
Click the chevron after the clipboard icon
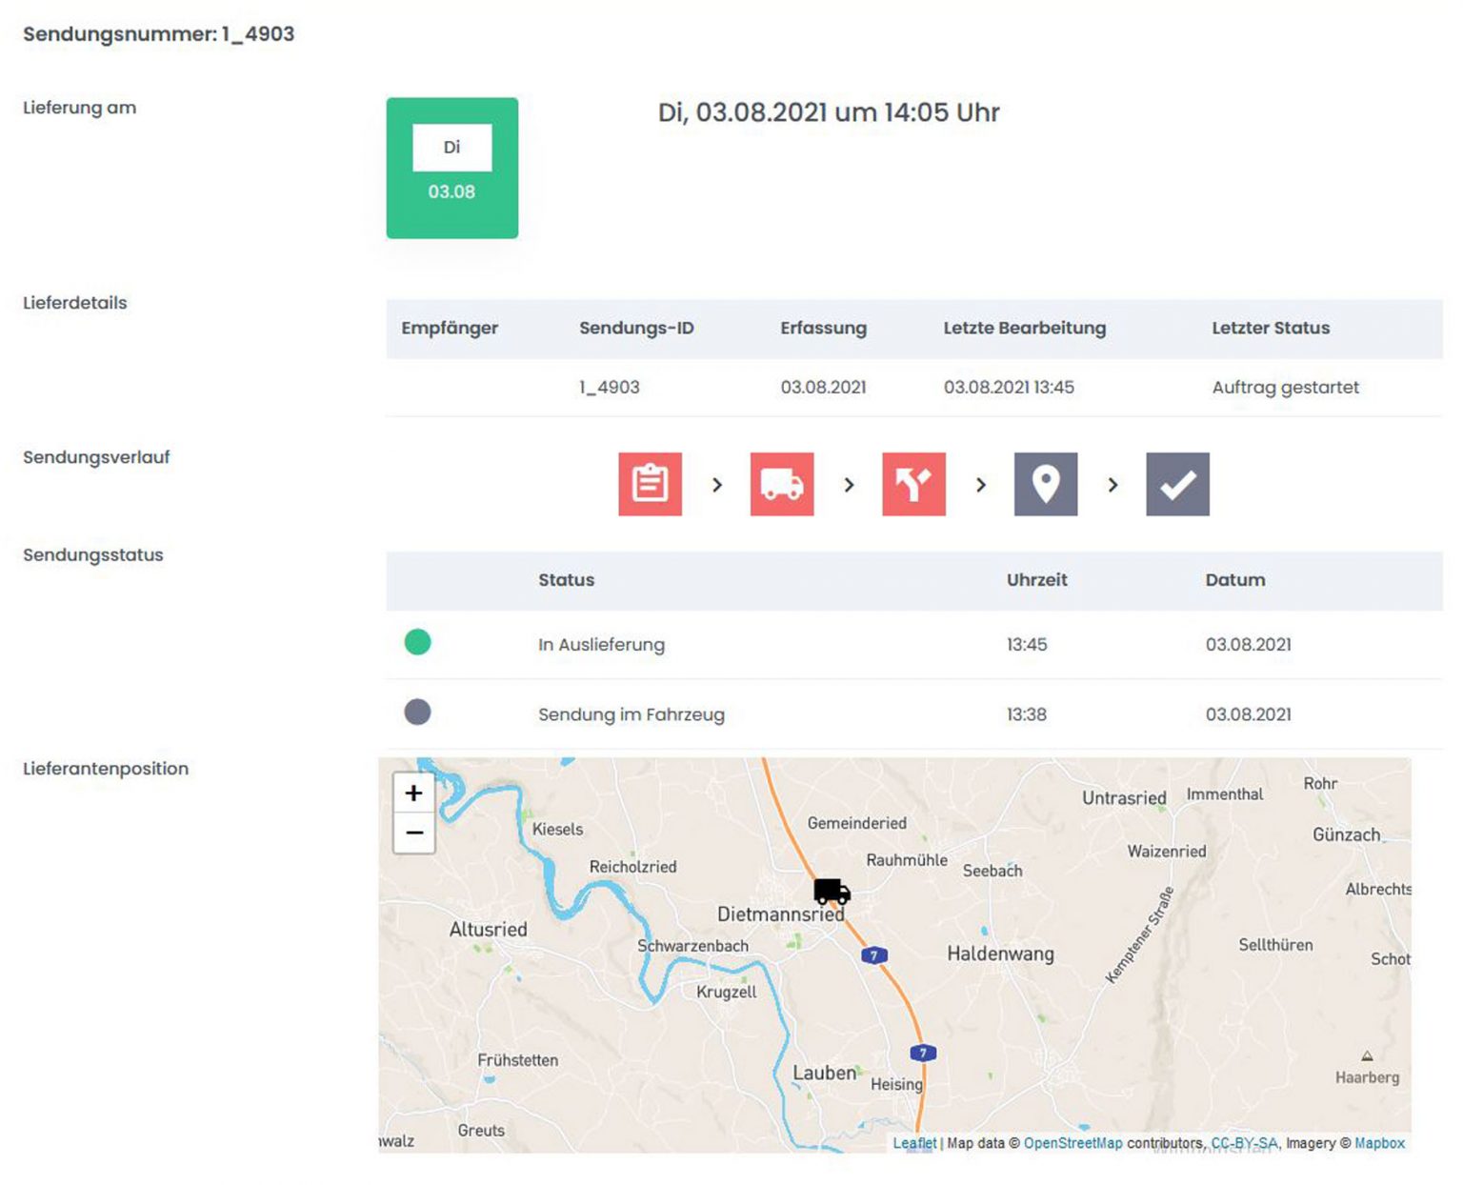click(x=717, y=485)
